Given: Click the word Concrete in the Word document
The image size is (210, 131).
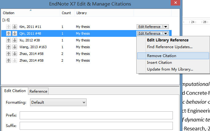Looking at the screenshot, I should (196, 93).
